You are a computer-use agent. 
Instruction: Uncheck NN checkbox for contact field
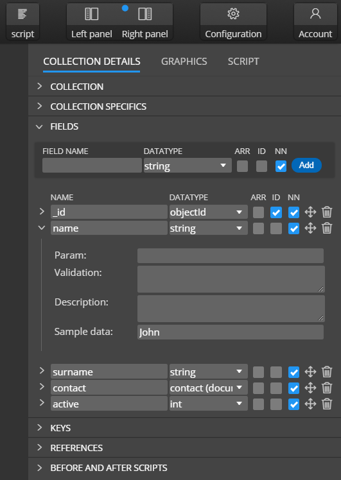click(x=294, y=388)
